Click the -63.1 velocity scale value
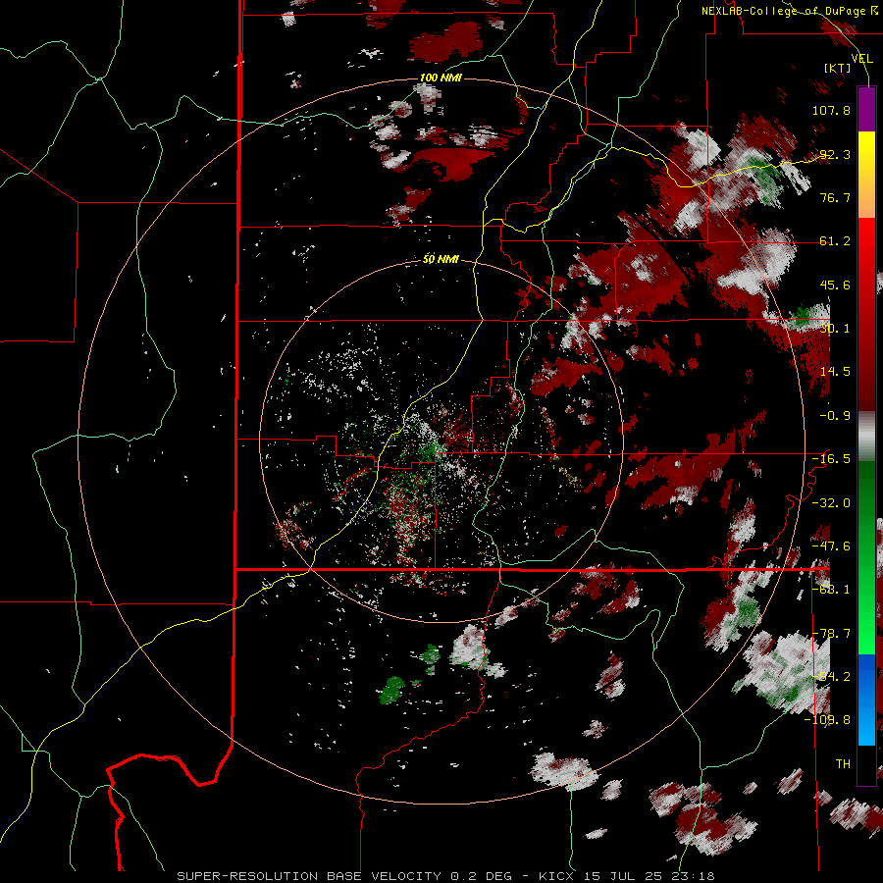The width and height of the screenshot is (883, 883). [831, 590]
